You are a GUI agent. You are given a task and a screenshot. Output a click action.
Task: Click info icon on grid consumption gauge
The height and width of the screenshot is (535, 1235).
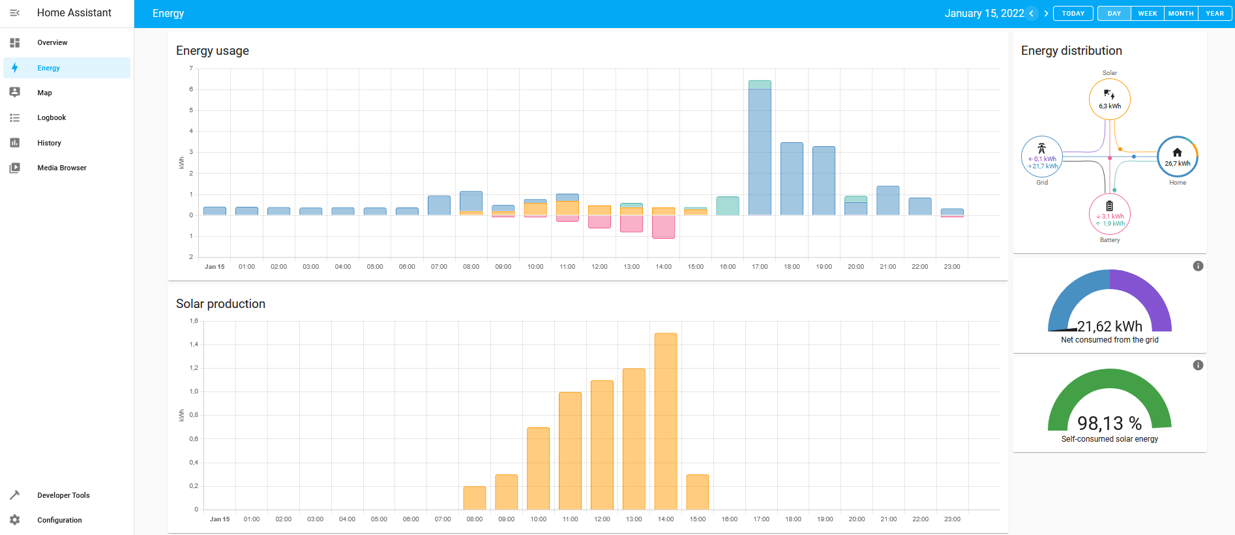1198,266
